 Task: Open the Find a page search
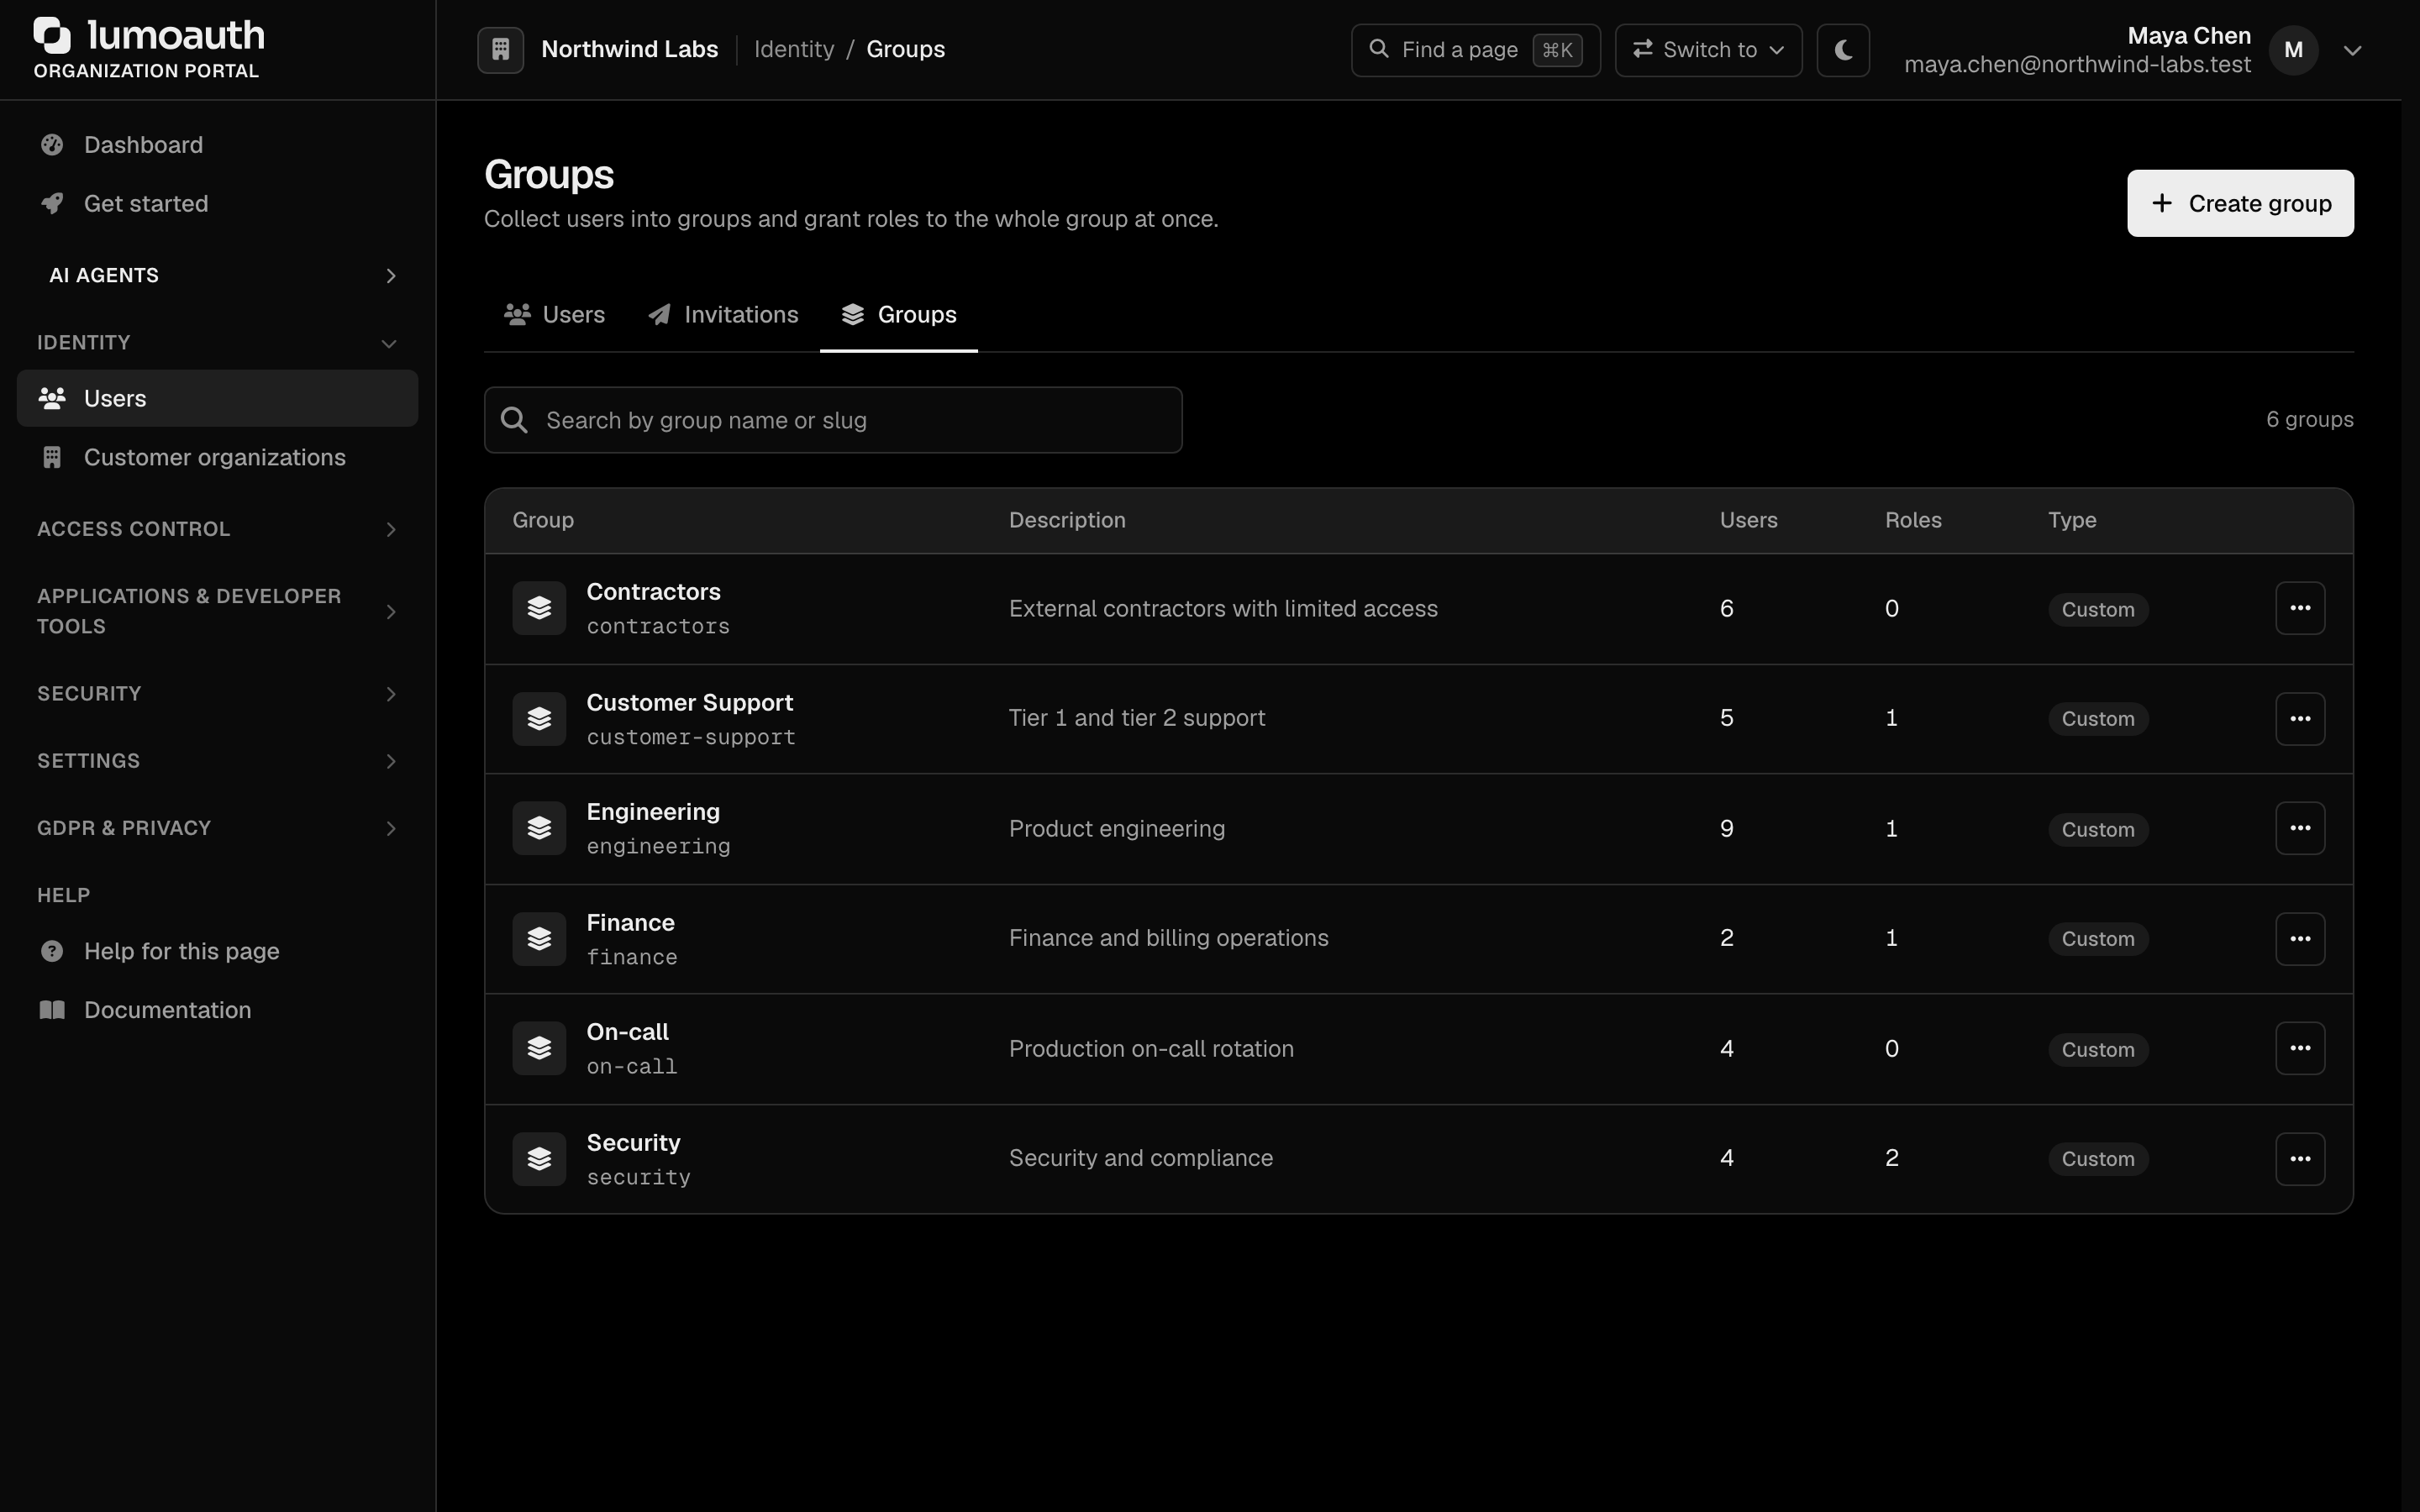click(1475, 50)
